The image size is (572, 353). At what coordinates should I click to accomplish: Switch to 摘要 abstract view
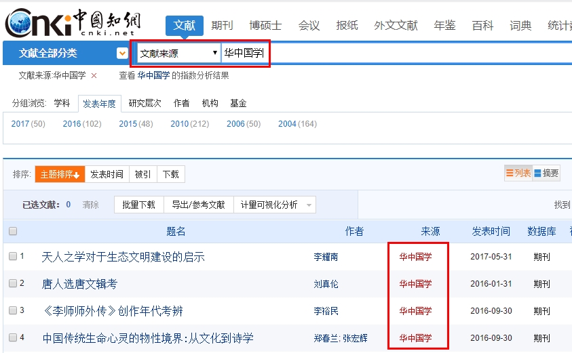546,173
